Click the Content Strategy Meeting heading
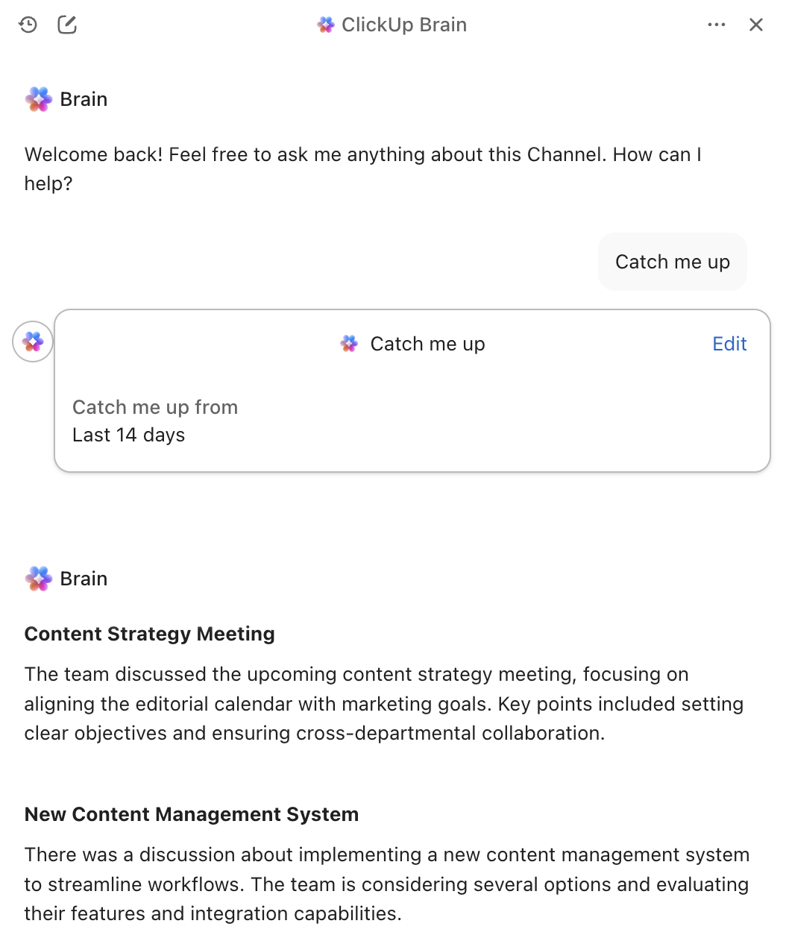 pos(149,634)
